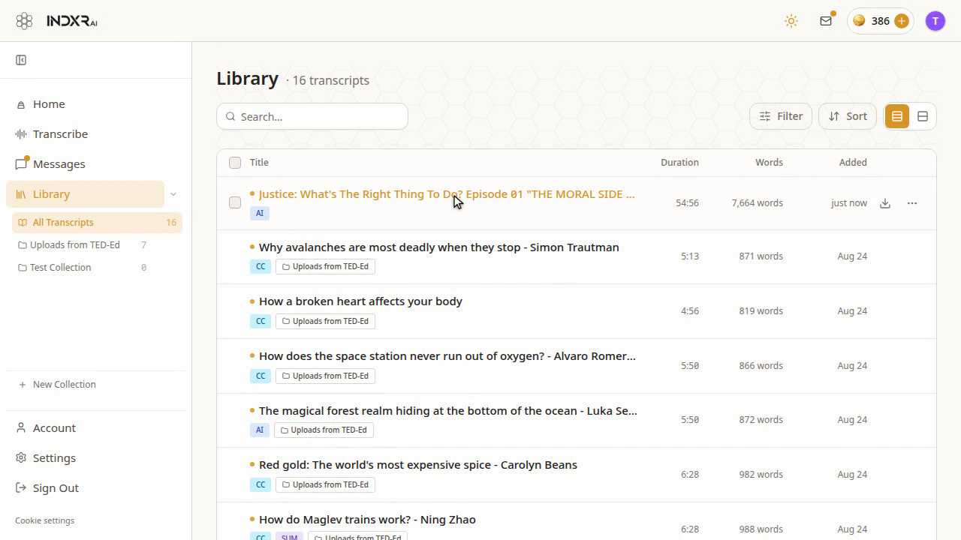Image resolution: width=961 pixels, height=540 pixels.
Task: Click the orange plus add-credits icon
Action: coord(902,21)
